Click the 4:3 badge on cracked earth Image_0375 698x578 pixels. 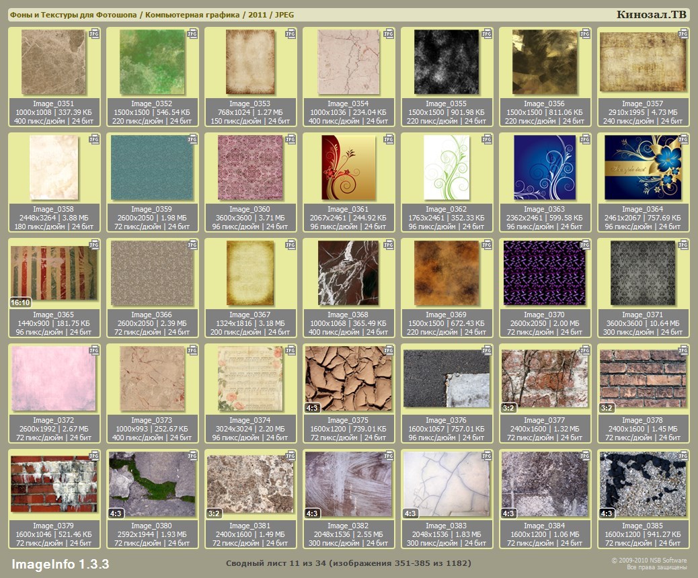313,407
